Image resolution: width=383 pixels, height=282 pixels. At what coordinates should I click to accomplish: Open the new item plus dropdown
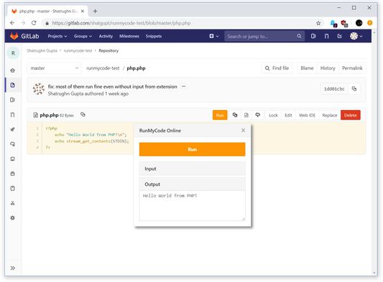213,36
